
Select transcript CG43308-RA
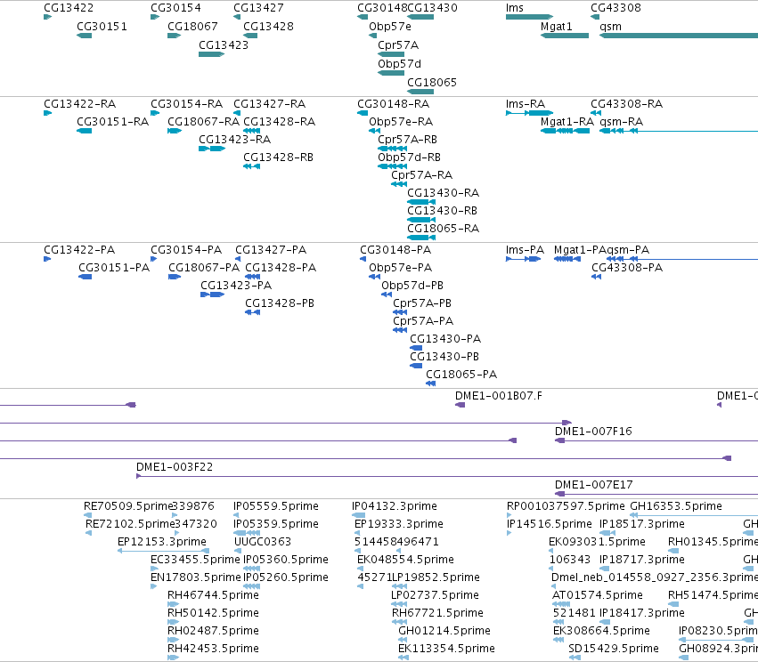626,104
